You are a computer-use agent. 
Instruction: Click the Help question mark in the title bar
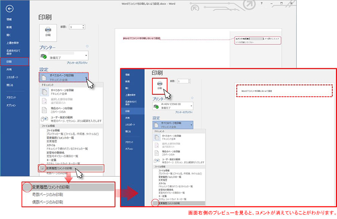(x=261, y=3)
